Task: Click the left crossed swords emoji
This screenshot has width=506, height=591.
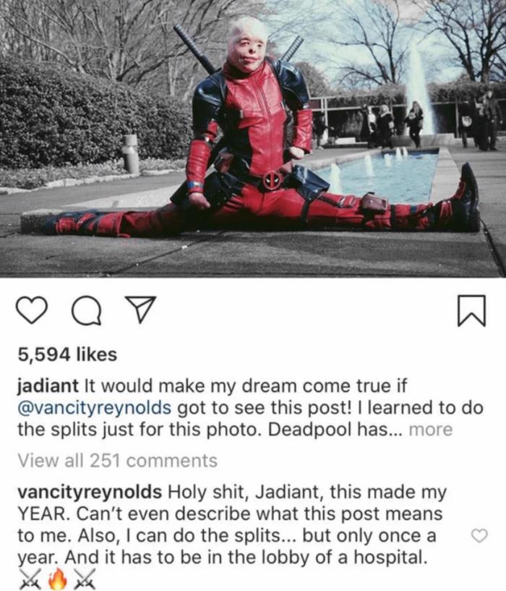Action: (x=30, y=579)
